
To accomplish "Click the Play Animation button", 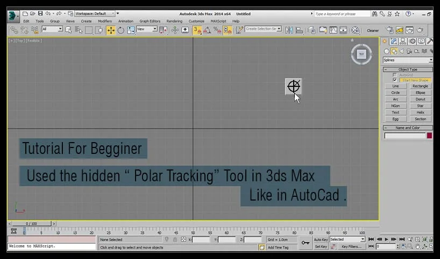I will tap(386, 239).
